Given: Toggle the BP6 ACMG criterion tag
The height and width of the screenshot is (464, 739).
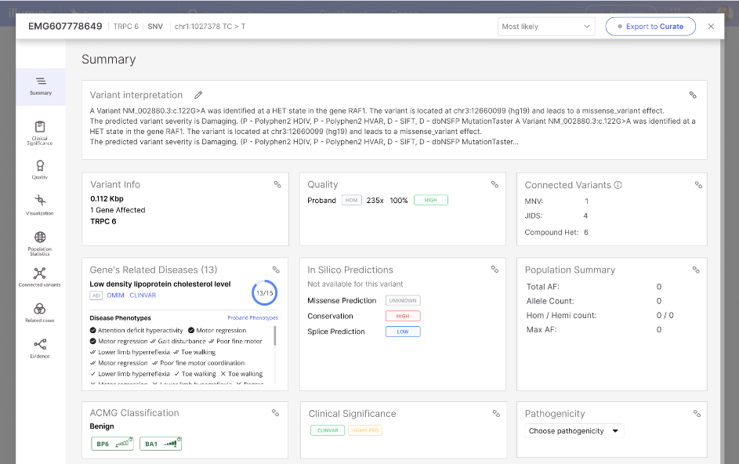Looking at the screenshot, I should click(x=113, y=444).
